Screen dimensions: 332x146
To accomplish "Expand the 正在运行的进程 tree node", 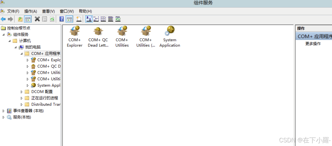I will 22,98.
